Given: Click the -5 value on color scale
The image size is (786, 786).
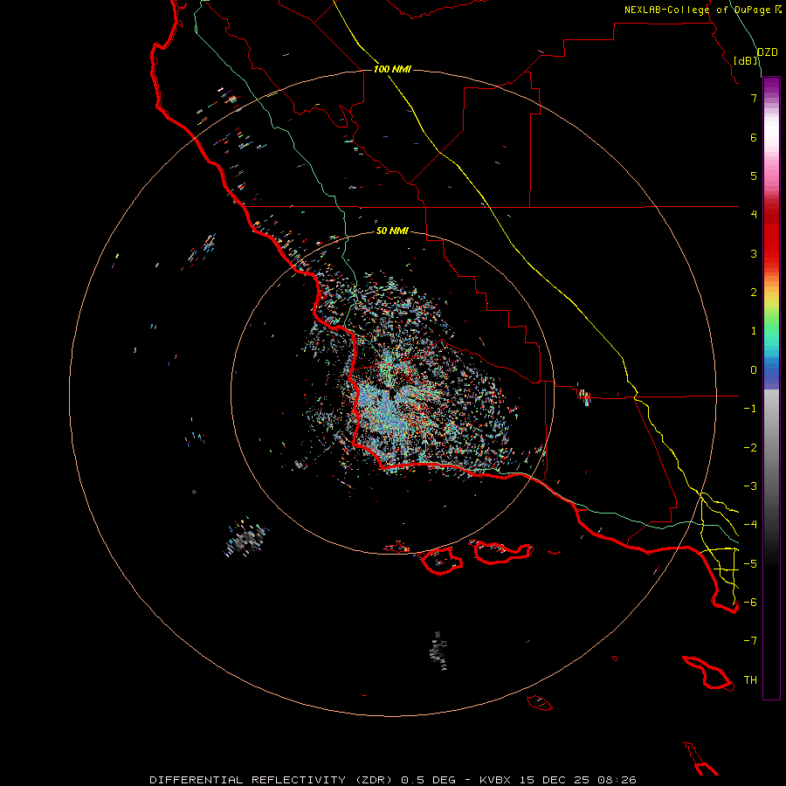Looking at the screenshot, I should coord(750,564).
